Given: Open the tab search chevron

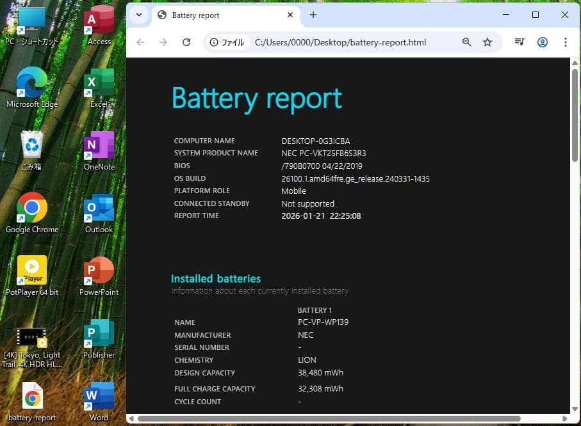Looking at the screenshot, I should (138, 15).
